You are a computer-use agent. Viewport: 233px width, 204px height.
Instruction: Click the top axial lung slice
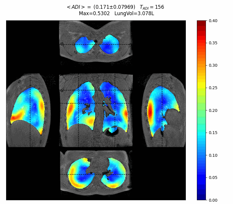coord(96,43)
